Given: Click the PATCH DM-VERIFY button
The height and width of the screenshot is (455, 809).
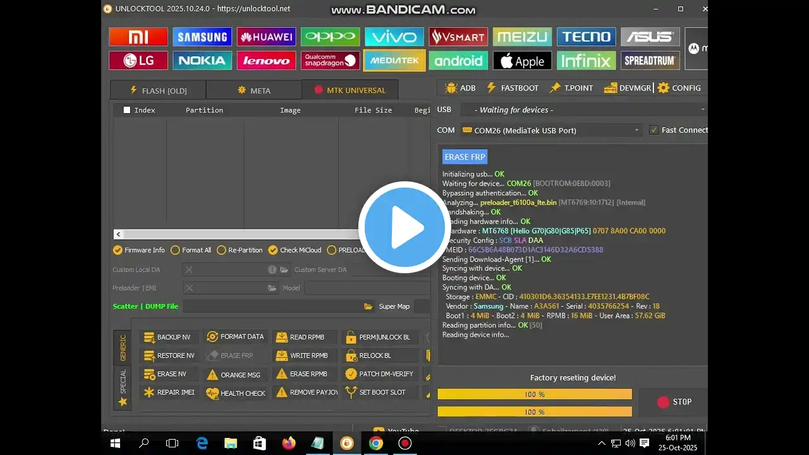Looking at the screenshot, I should click(379, 374).
